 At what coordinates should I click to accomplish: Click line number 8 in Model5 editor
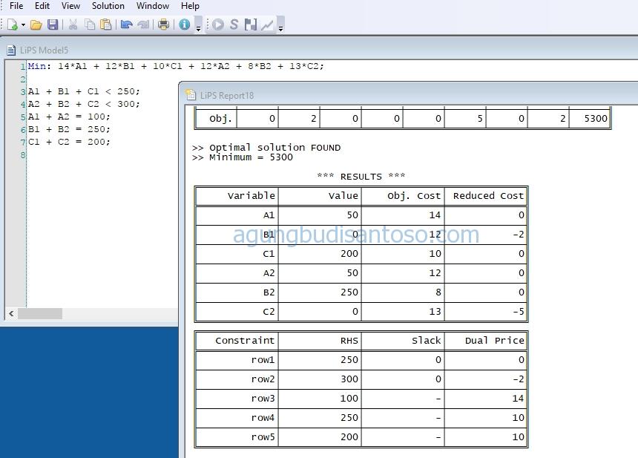pos(23,155)
